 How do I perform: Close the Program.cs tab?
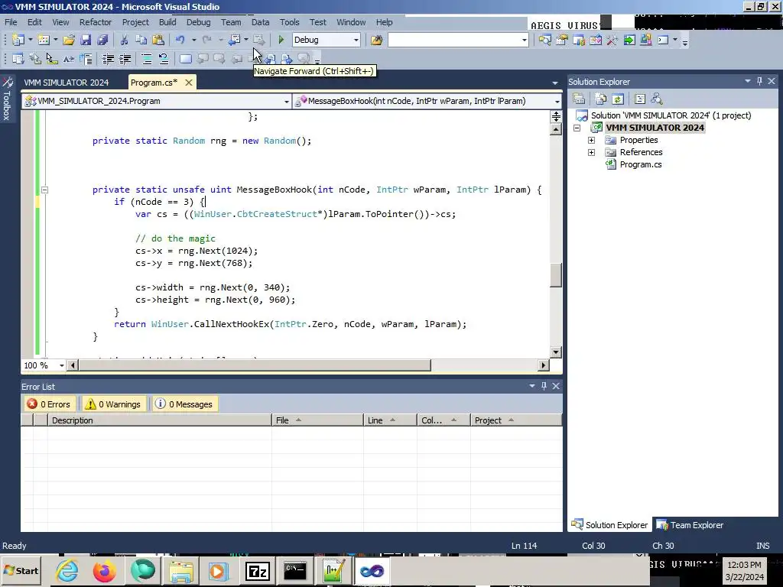point(189,83)
